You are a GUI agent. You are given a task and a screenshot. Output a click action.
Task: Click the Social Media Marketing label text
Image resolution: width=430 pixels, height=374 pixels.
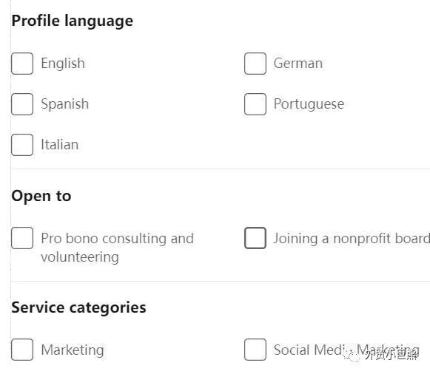click(346, 350)
